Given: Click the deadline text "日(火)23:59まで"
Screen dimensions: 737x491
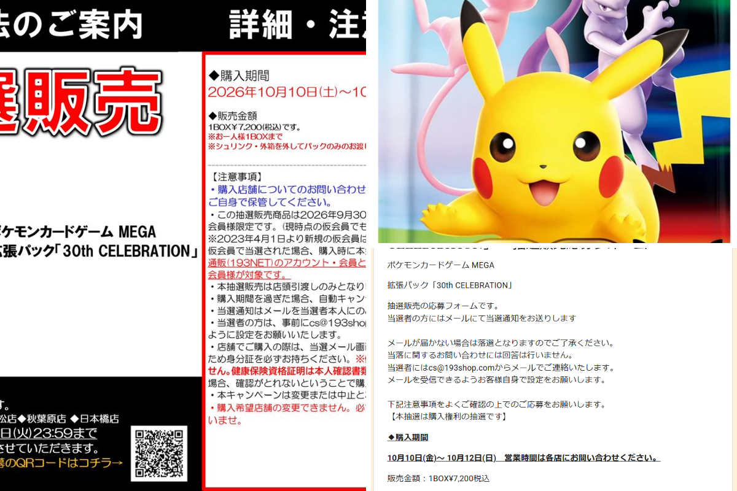Looking at the screenshot, I should [x=49, y=434].
